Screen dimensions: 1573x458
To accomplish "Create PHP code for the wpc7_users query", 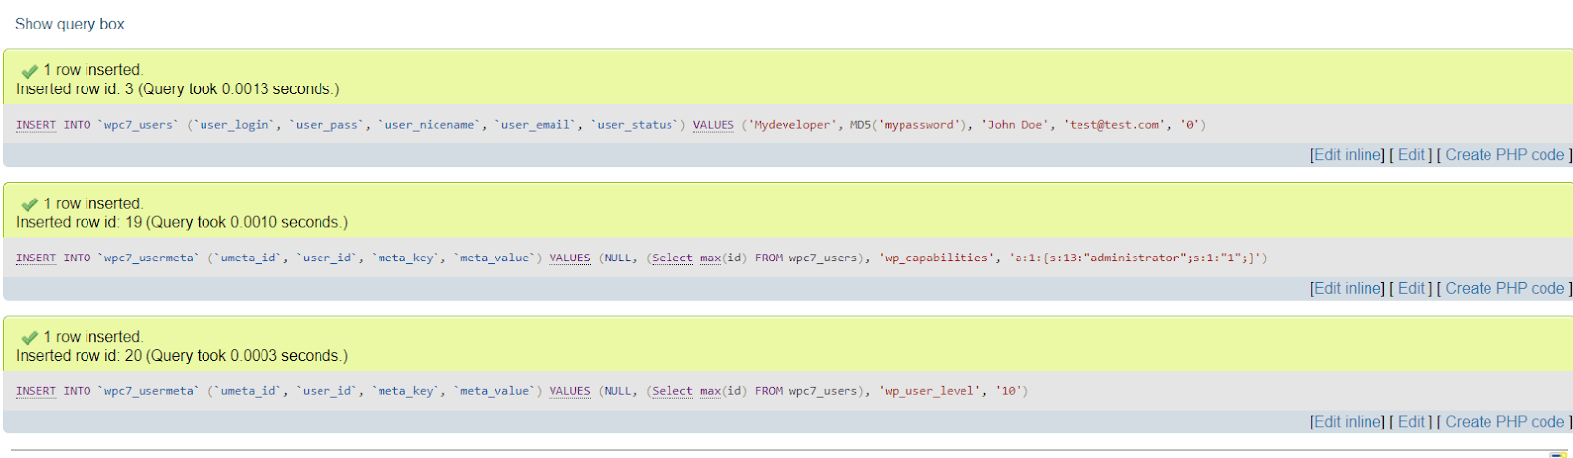I will 1504,155.
